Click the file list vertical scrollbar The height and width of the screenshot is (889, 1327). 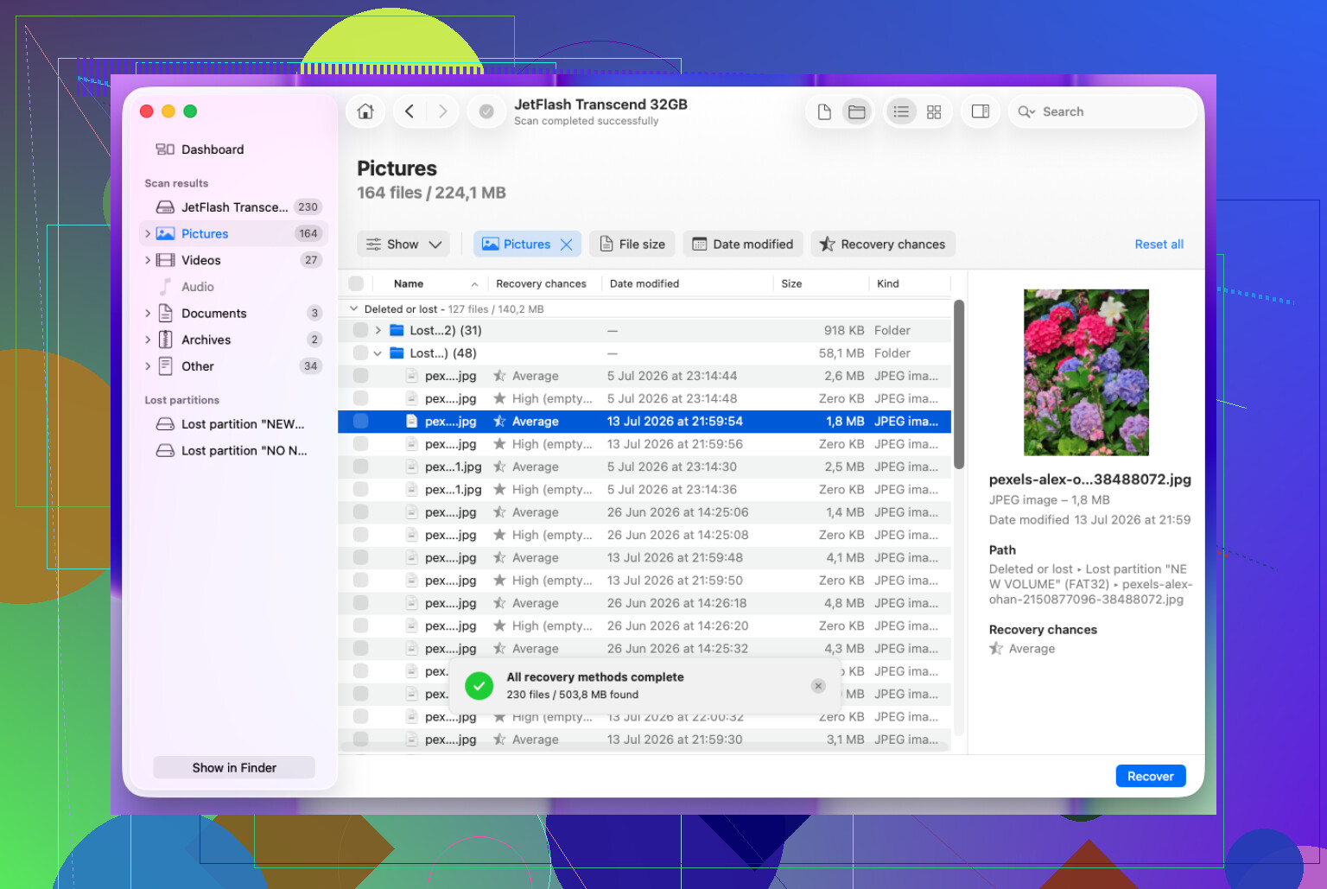tap(958, 384)
